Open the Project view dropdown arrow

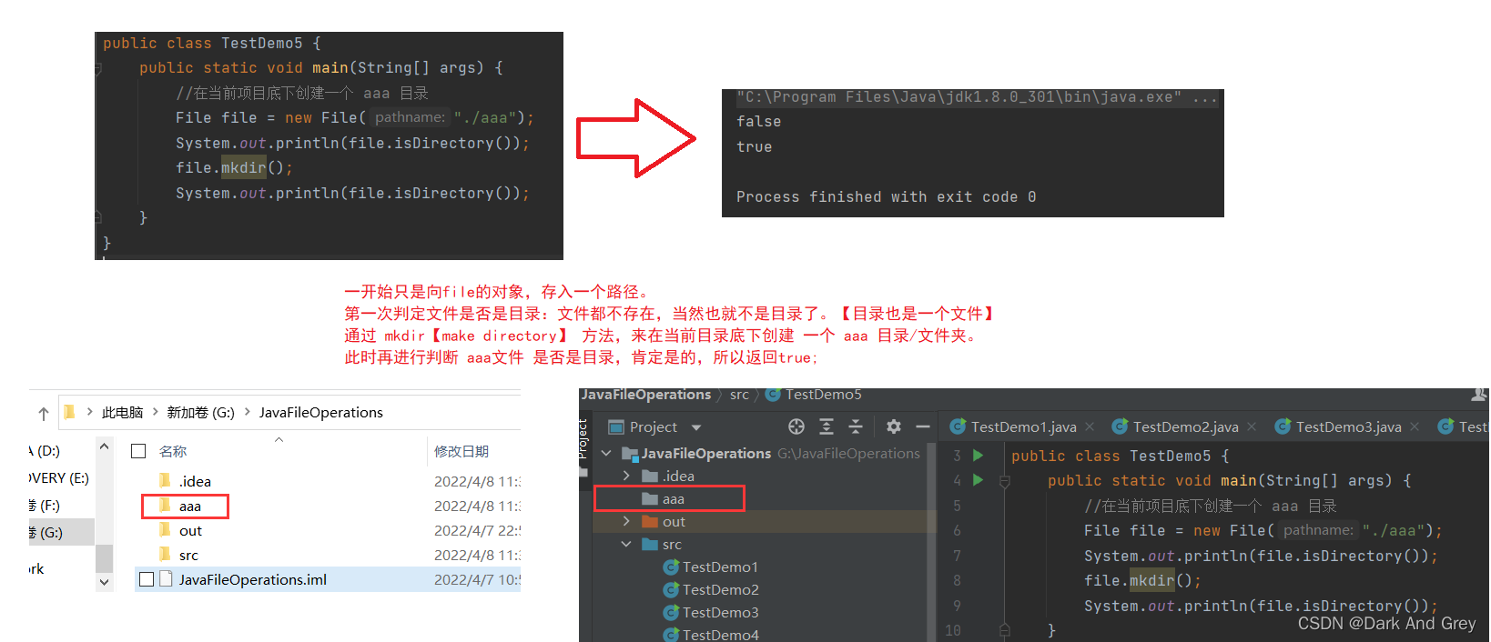point(696,427)
